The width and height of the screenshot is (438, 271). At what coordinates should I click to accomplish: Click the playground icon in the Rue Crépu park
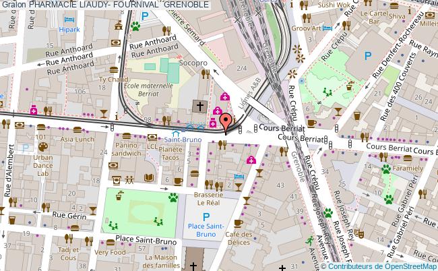tap(327, 92)
